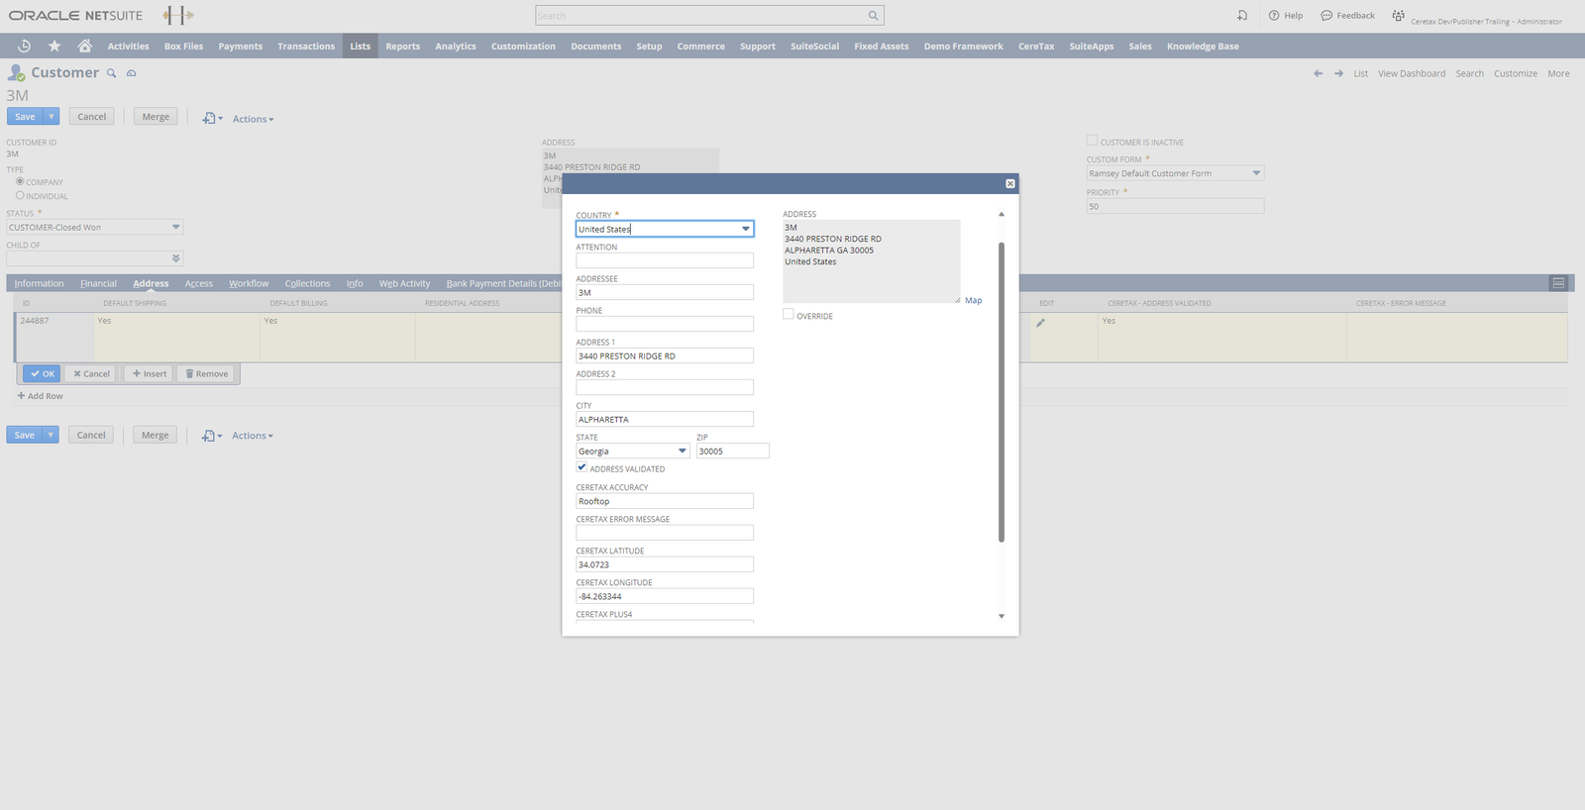Click the top Cancel button

tap(91, 117)
